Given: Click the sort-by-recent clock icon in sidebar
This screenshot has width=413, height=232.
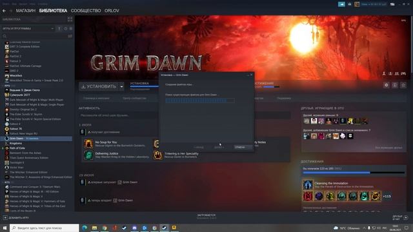Looking at the screenshot, I should pos(66,28).
